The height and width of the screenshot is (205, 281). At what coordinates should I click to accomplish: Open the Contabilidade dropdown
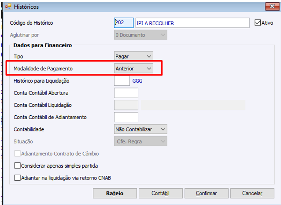pos(140,129)
